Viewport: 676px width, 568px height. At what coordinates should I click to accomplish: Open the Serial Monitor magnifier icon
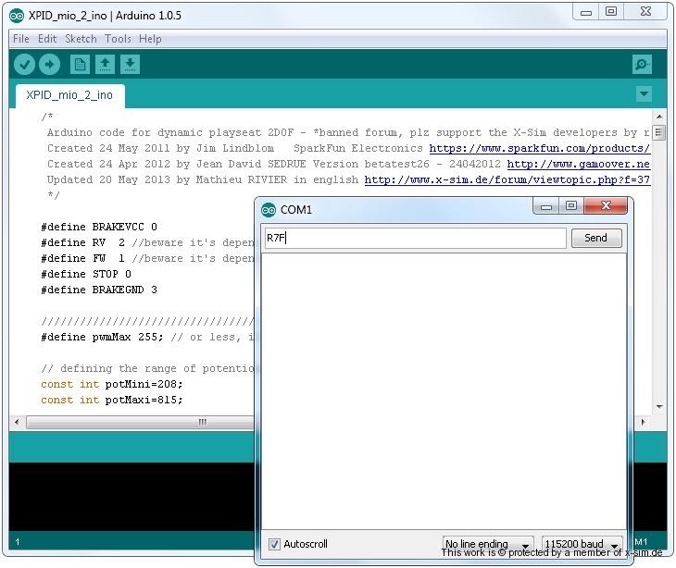642,65
